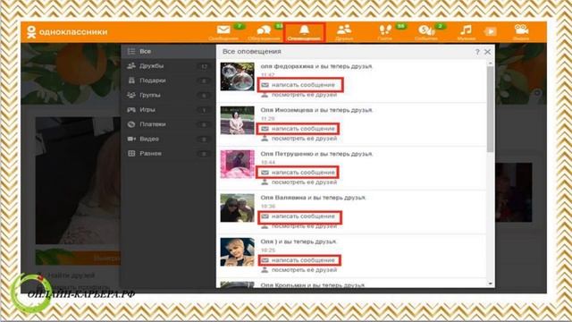
Task: Click the Оля Крольман notification text
Action: (x=313, y=285)
